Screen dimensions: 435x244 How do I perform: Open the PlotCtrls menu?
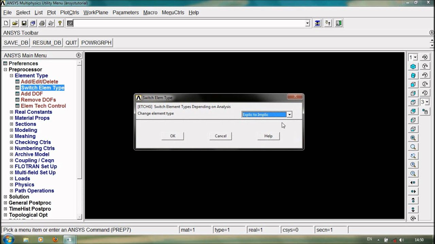pyautogui.click(x=70, y=13)
